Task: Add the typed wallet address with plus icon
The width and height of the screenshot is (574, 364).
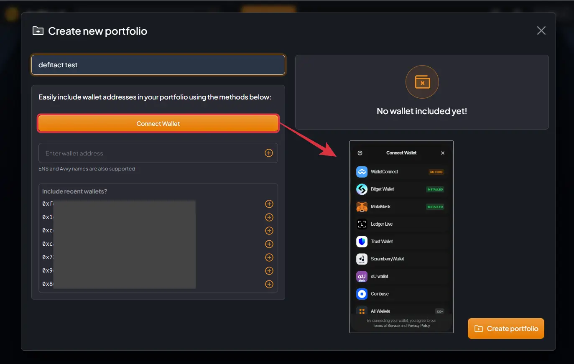Action: coord(269,153)
